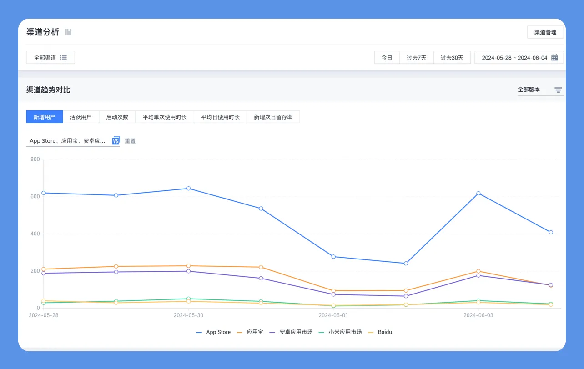Click the 2024-06-03 x-axis label

[x=478, y=315]
